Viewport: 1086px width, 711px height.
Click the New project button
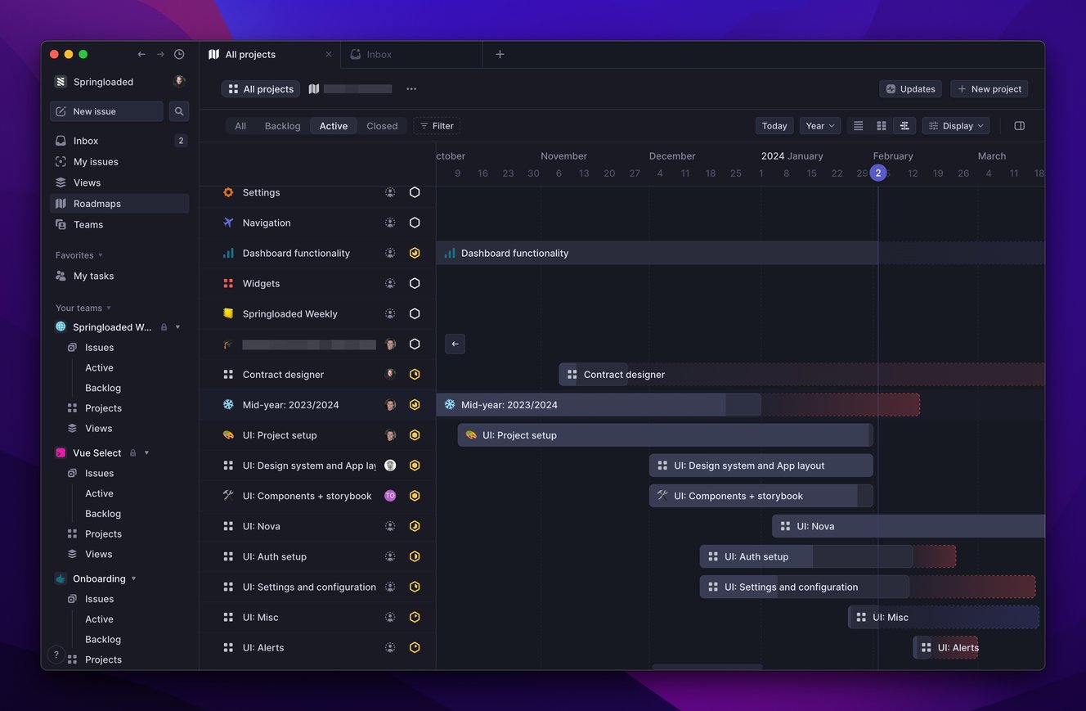pos(989,89)
